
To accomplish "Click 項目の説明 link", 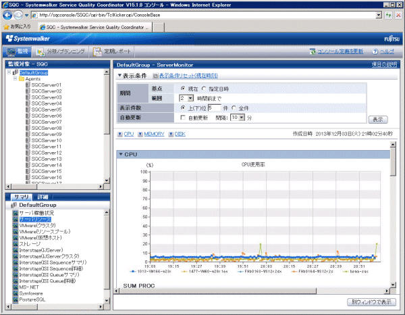I will [x=384, y=65].
